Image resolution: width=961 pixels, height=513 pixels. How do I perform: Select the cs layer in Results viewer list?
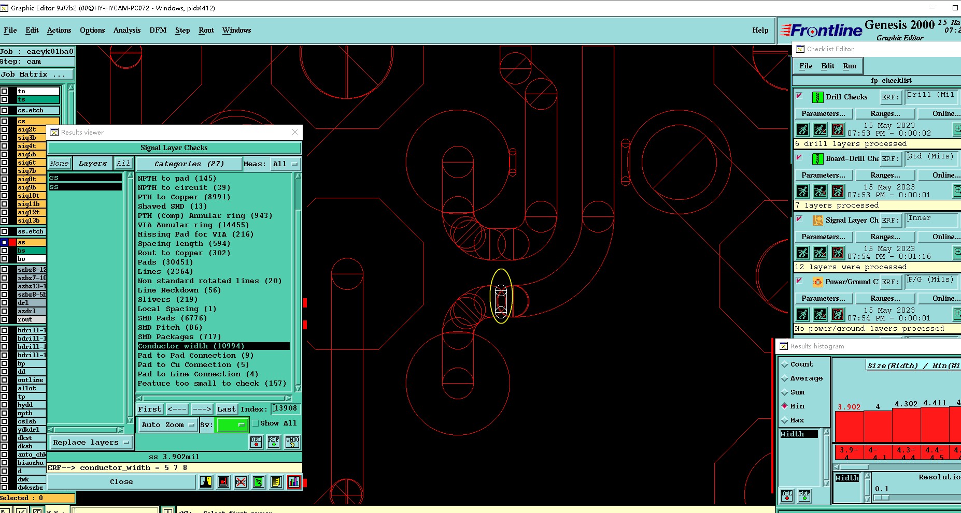coord(86,178)
